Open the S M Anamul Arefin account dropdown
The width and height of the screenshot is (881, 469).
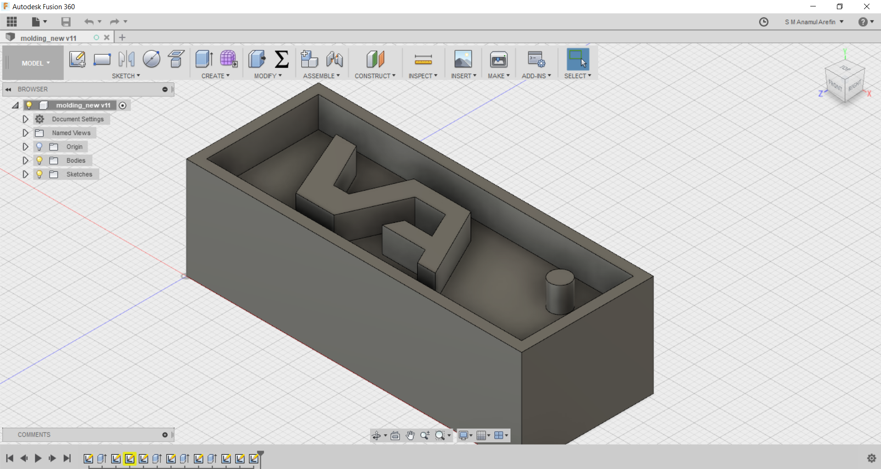(x=814, y=22)
